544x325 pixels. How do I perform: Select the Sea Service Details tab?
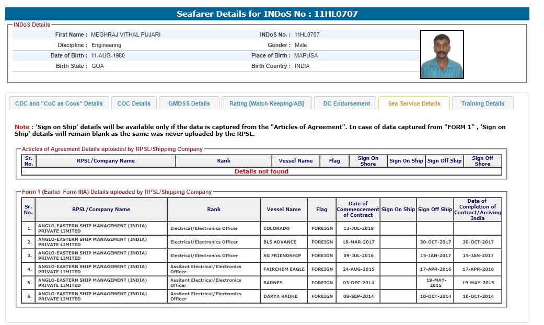click(414, 103)
